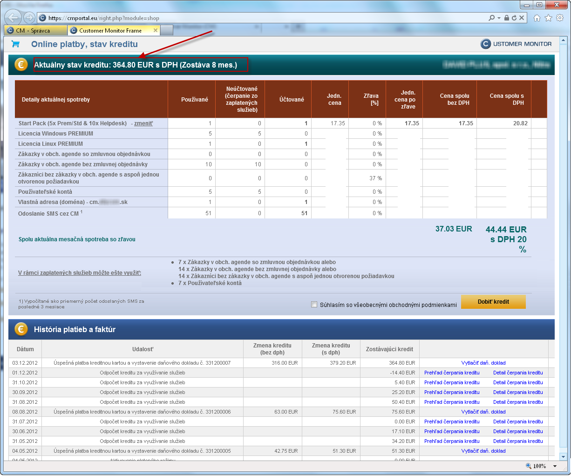571x476 pixels.
Task: Click the browser back arrow
Action: [x=13, y=18]
